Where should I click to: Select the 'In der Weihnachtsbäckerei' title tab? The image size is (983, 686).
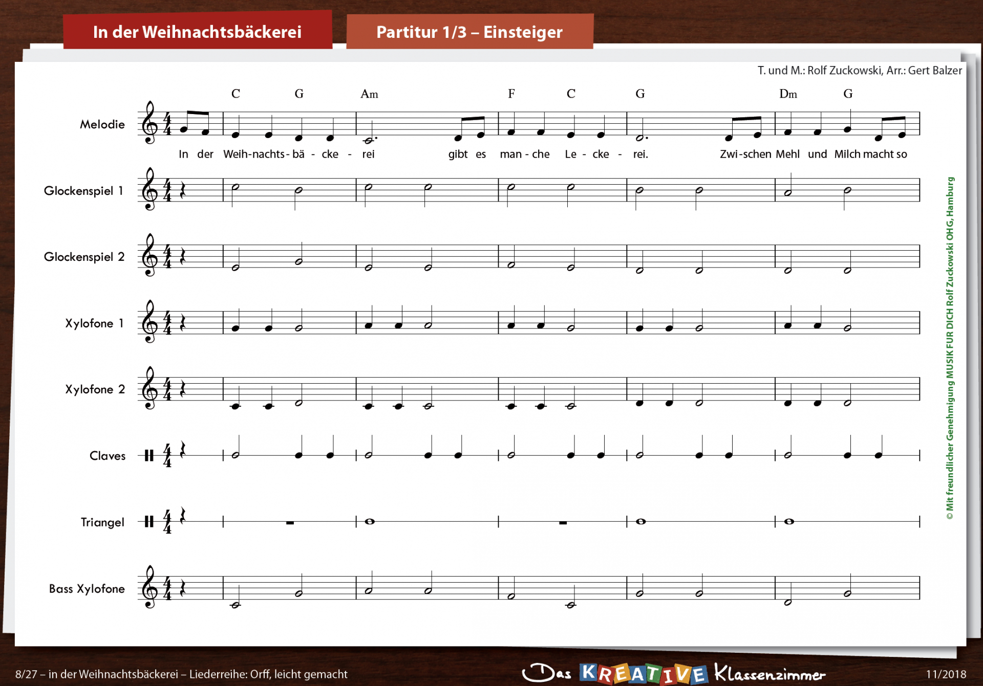[x=197, y=32]
